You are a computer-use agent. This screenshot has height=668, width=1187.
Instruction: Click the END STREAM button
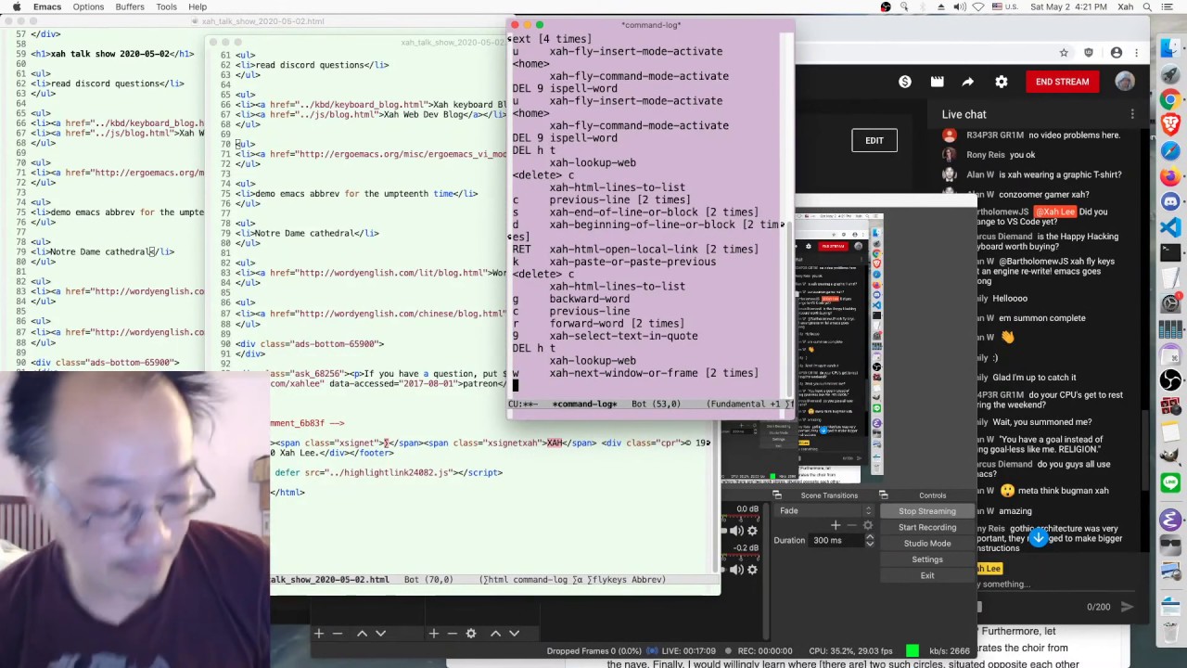coord(1062,82)
